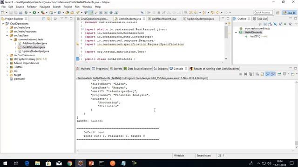Click the Debug bug icon in toolbar
This screenshot has height=167, width=298.
pyautogui.click(x=26, y=13)
